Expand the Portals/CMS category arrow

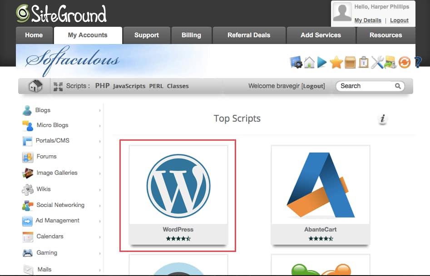(x=99, y=141)
